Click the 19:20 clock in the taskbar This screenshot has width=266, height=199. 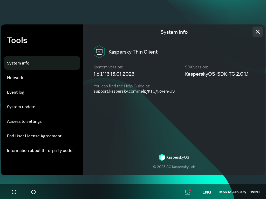[255, 192]
